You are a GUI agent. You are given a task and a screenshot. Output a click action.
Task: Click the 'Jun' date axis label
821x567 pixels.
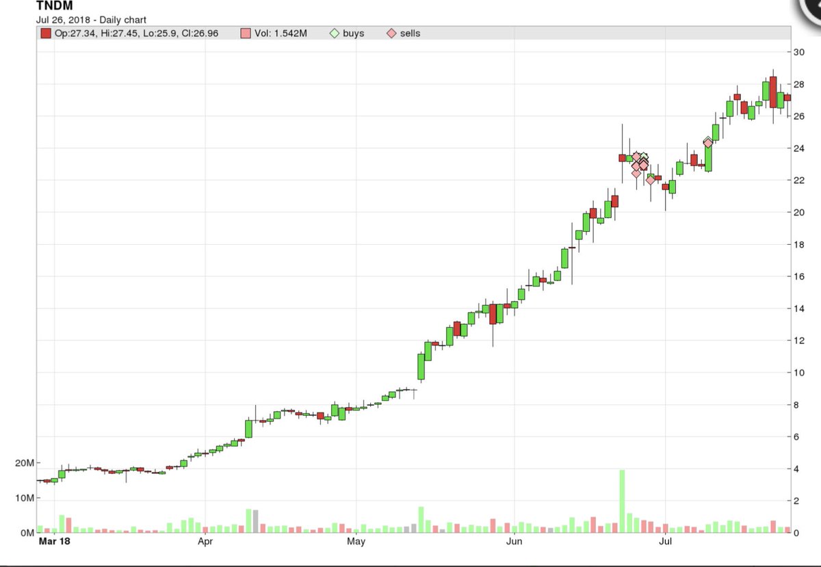coord(513,542)
